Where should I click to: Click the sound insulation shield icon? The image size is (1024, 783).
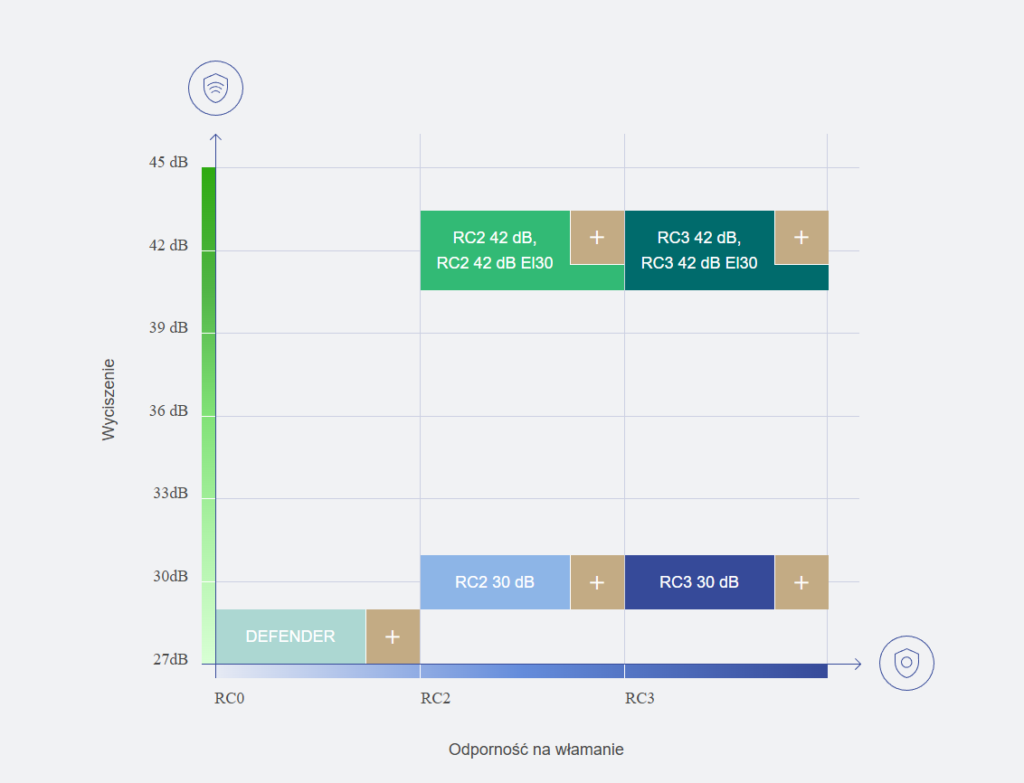coord(215,88)
